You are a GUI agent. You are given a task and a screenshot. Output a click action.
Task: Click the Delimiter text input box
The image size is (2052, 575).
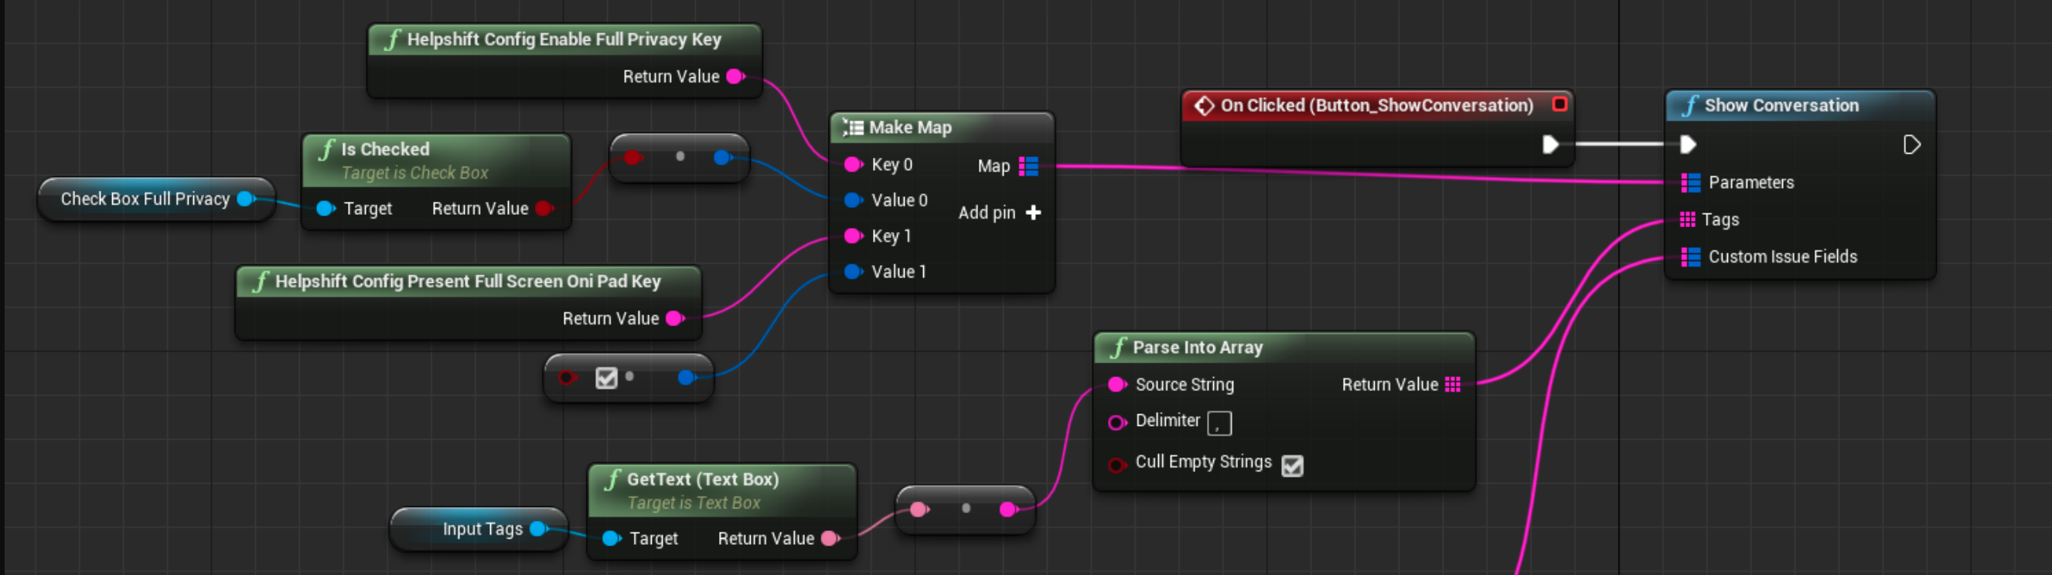(x=1219, y=424)
